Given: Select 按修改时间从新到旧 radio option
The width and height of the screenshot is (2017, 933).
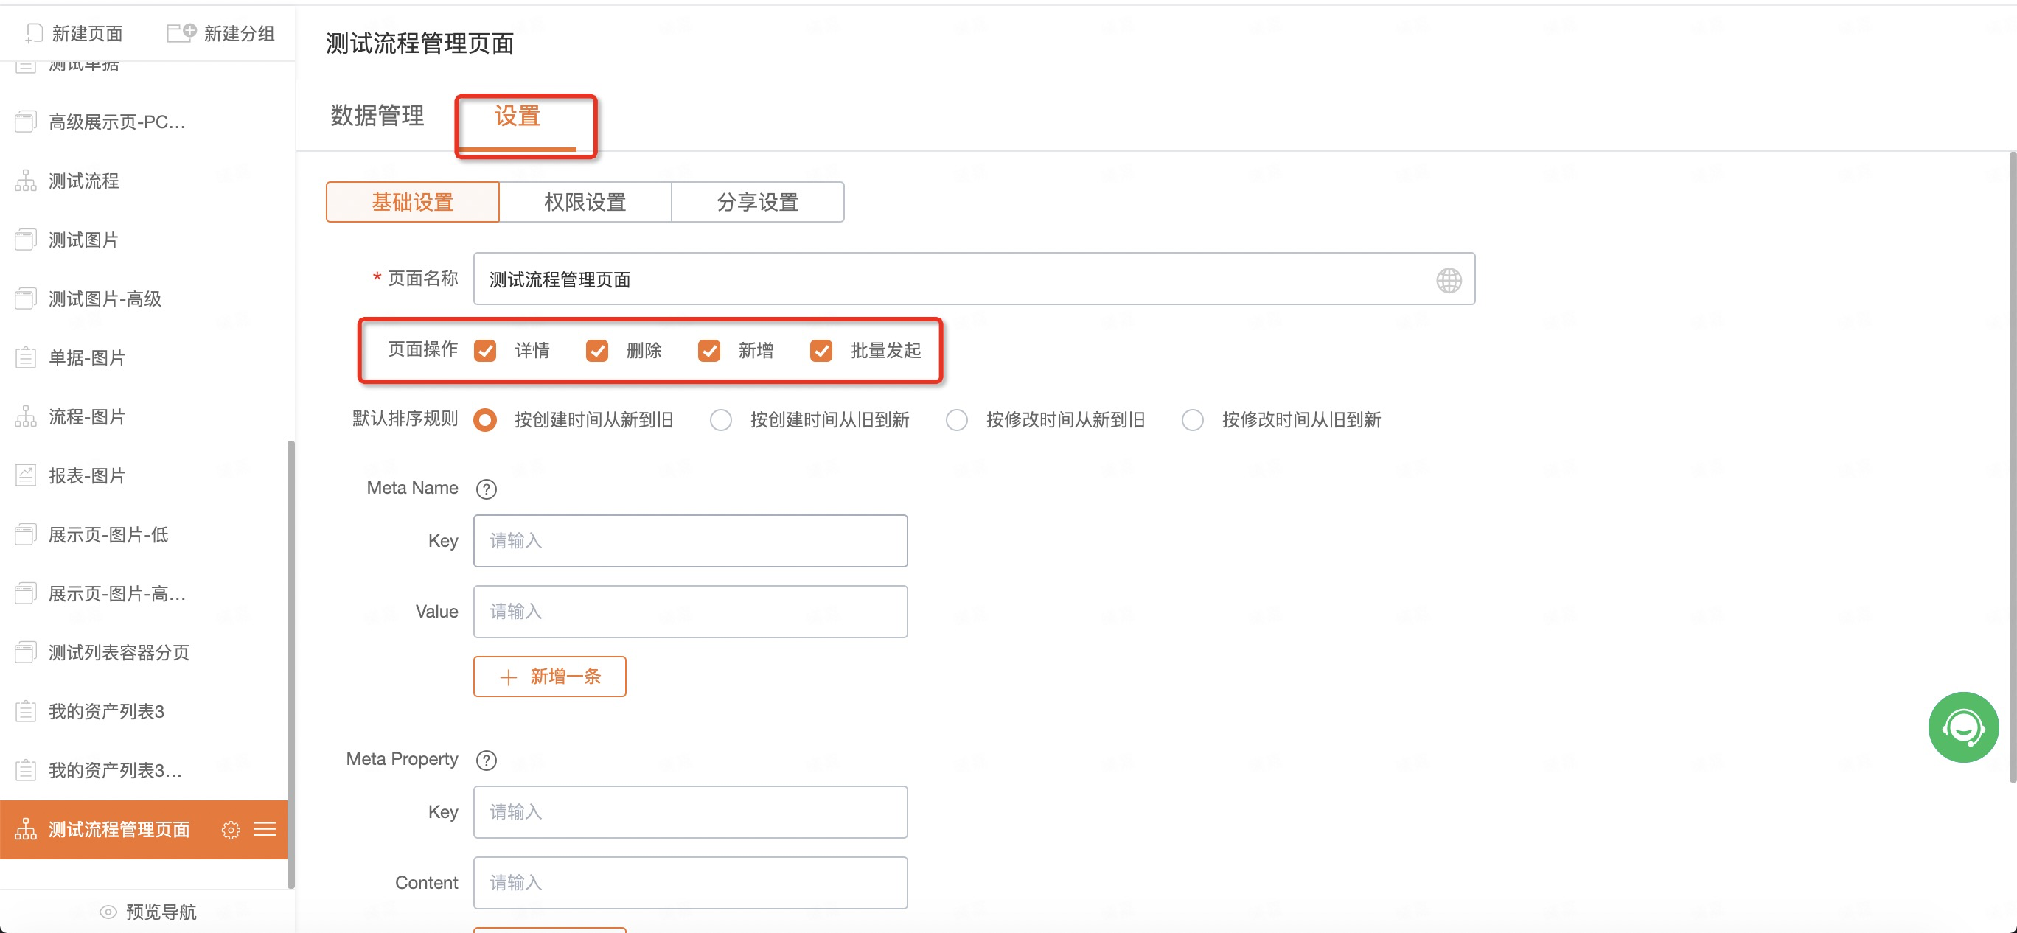Looking at the screenshot, I should click(x=956, y=420).
